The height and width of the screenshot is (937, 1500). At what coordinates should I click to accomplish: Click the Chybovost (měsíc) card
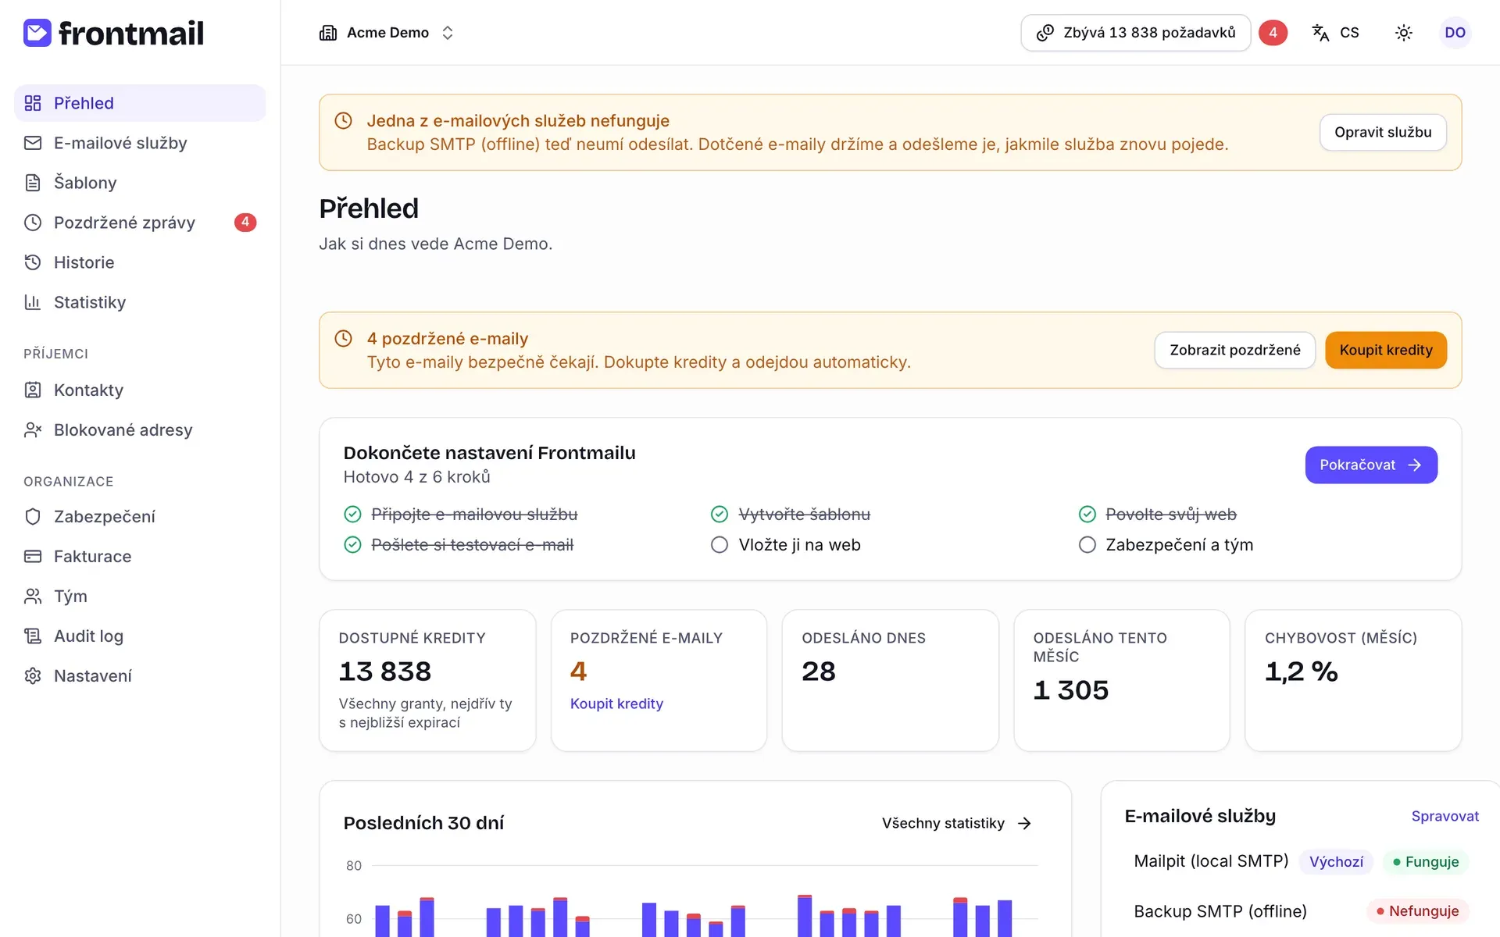(1353, 680)
